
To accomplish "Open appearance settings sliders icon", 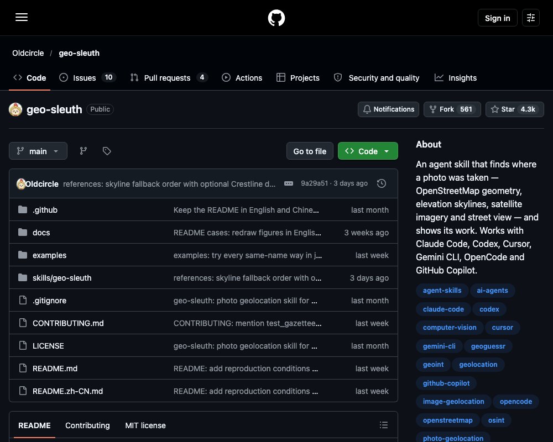I will click(531, 18).
